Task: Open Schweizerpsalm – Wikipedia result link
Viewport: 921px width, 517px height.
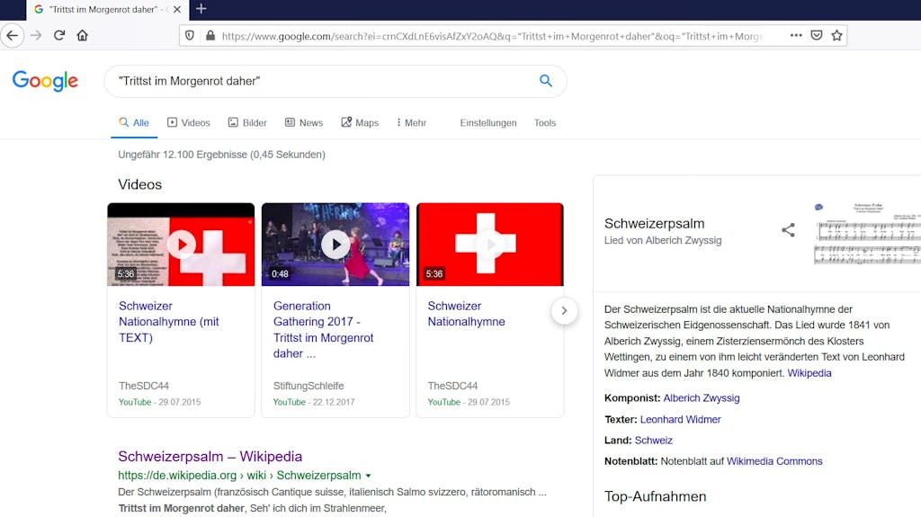Action: pyautogui.click(x=210, y=457)
